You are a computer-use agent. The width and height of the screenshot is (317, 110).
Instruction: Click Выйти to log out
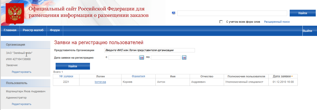(x=307, y=31)
